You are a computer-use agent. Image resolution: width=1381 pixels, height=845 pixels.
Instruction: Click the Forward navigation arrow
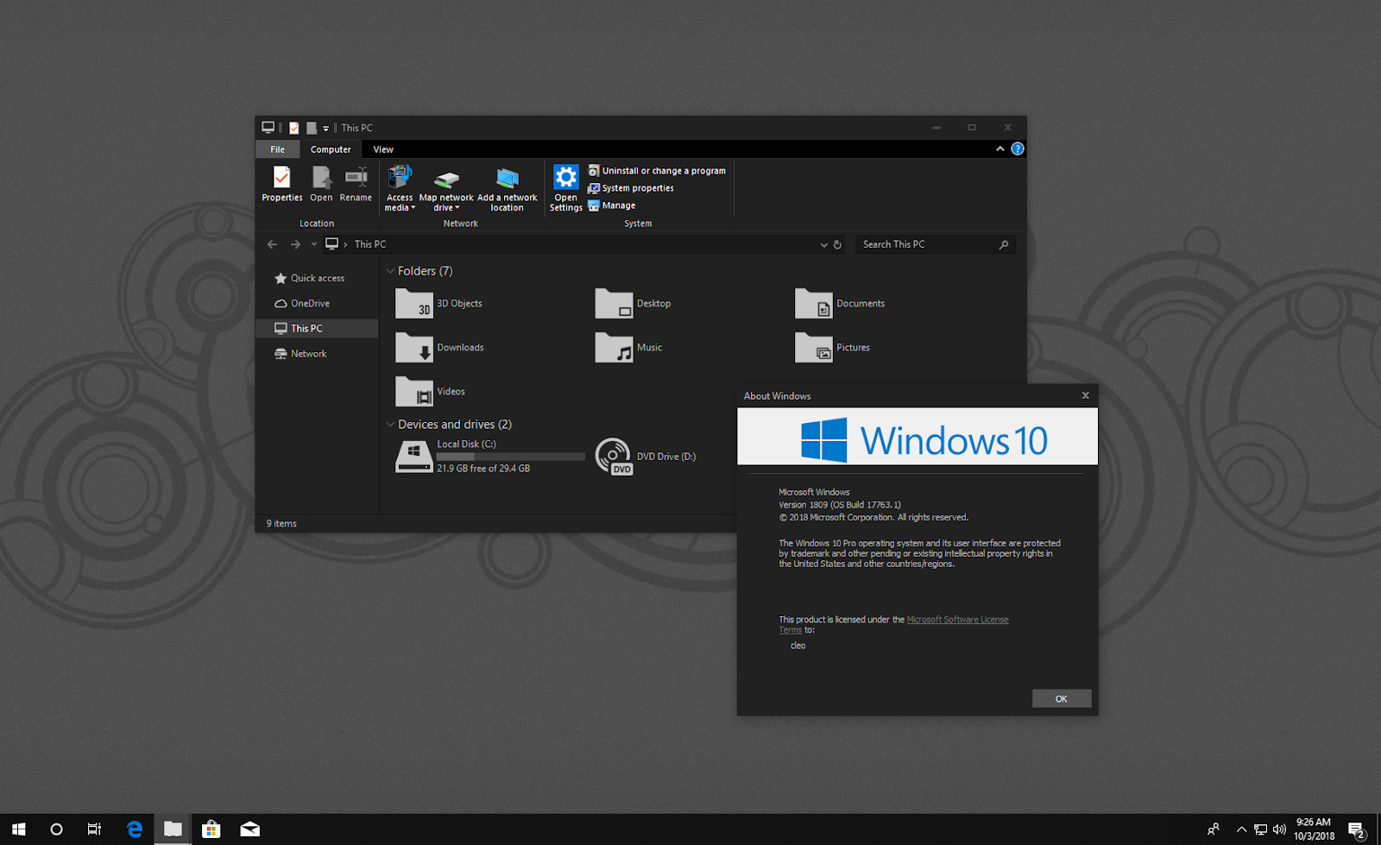tap(296, 244)
